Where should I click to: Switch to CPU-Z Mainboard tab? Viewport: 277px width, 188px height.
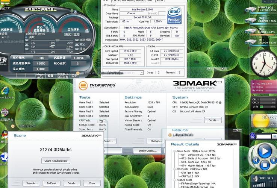coord(128,1)
